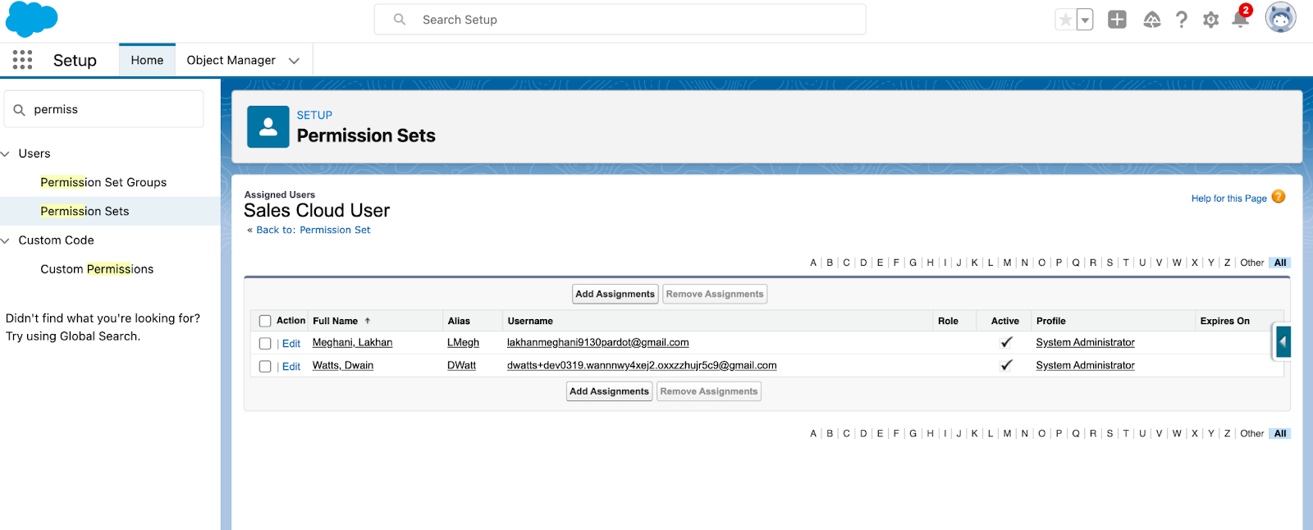Image resolution: width=1313 pixels, height=530 pixels.
Task: Edit the Watts, Dwain assignment
Action: pyautogui.click(x=291, y=367)
